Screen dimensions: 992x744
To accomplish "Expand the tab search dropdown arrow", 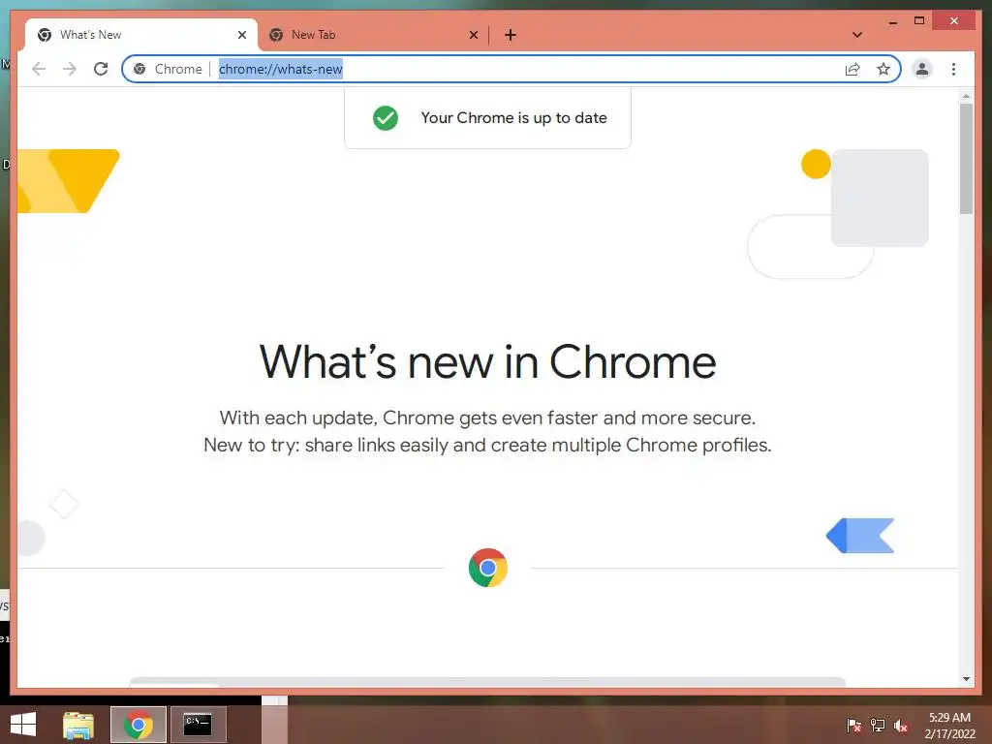I will 856,35.
